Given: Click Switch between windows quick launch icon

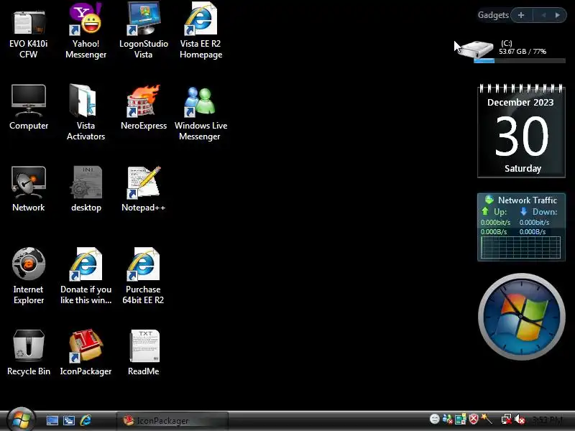Looking at the screenshot, I should (x=69, y=420).
